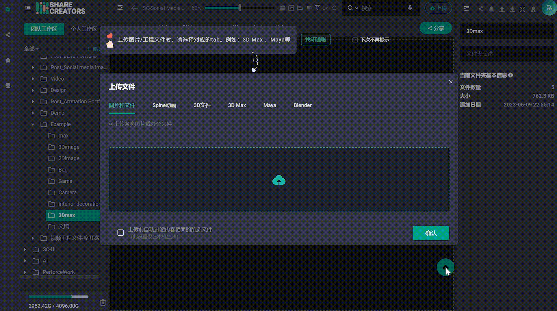Viewport: 557px width, 311px height.
Task: Click the 确认 confirm button
Action: click(x=431, y=233)
